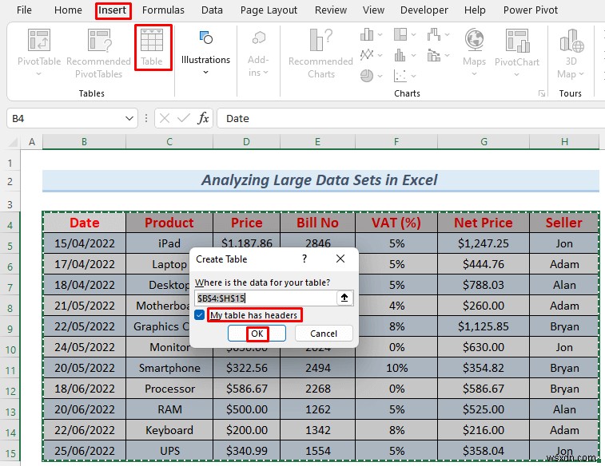Expand the line chart dropdown arrow

(380, 55)
